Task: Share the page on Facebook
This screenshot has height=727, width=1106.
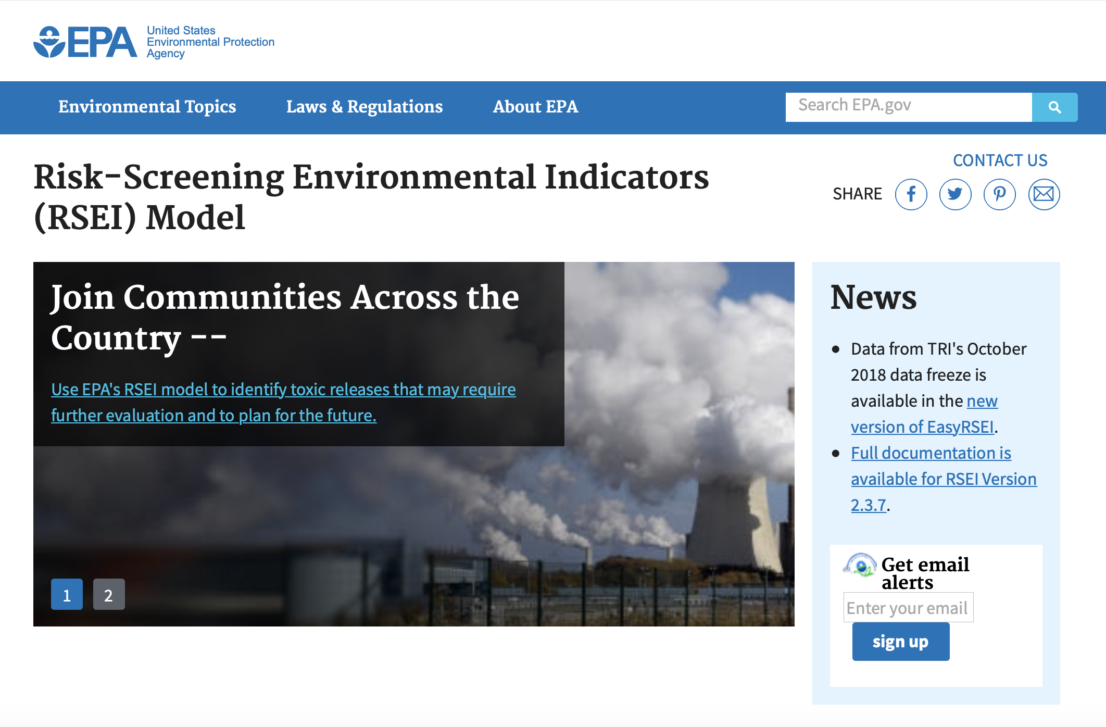Action: coord(911,194)
